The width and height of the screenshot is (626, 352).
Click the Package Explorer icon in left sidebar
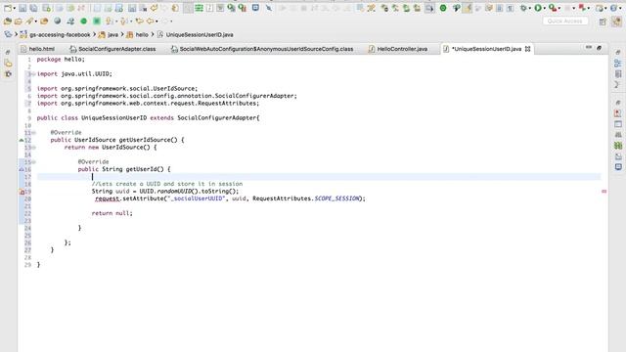point(8,63)
